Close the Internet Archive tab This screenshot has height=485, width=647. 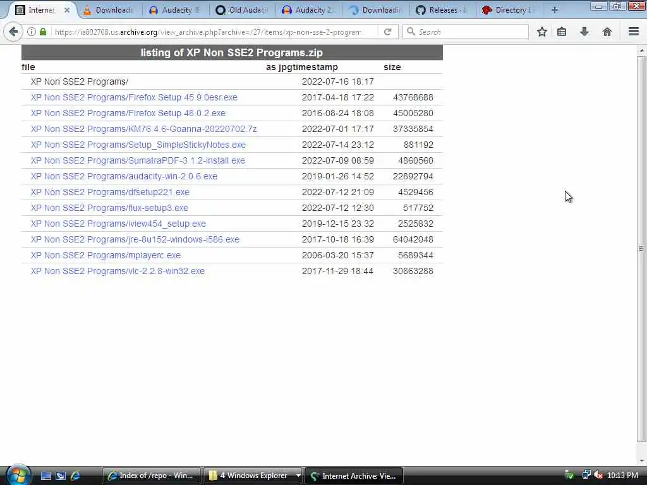tap(67, 10)
